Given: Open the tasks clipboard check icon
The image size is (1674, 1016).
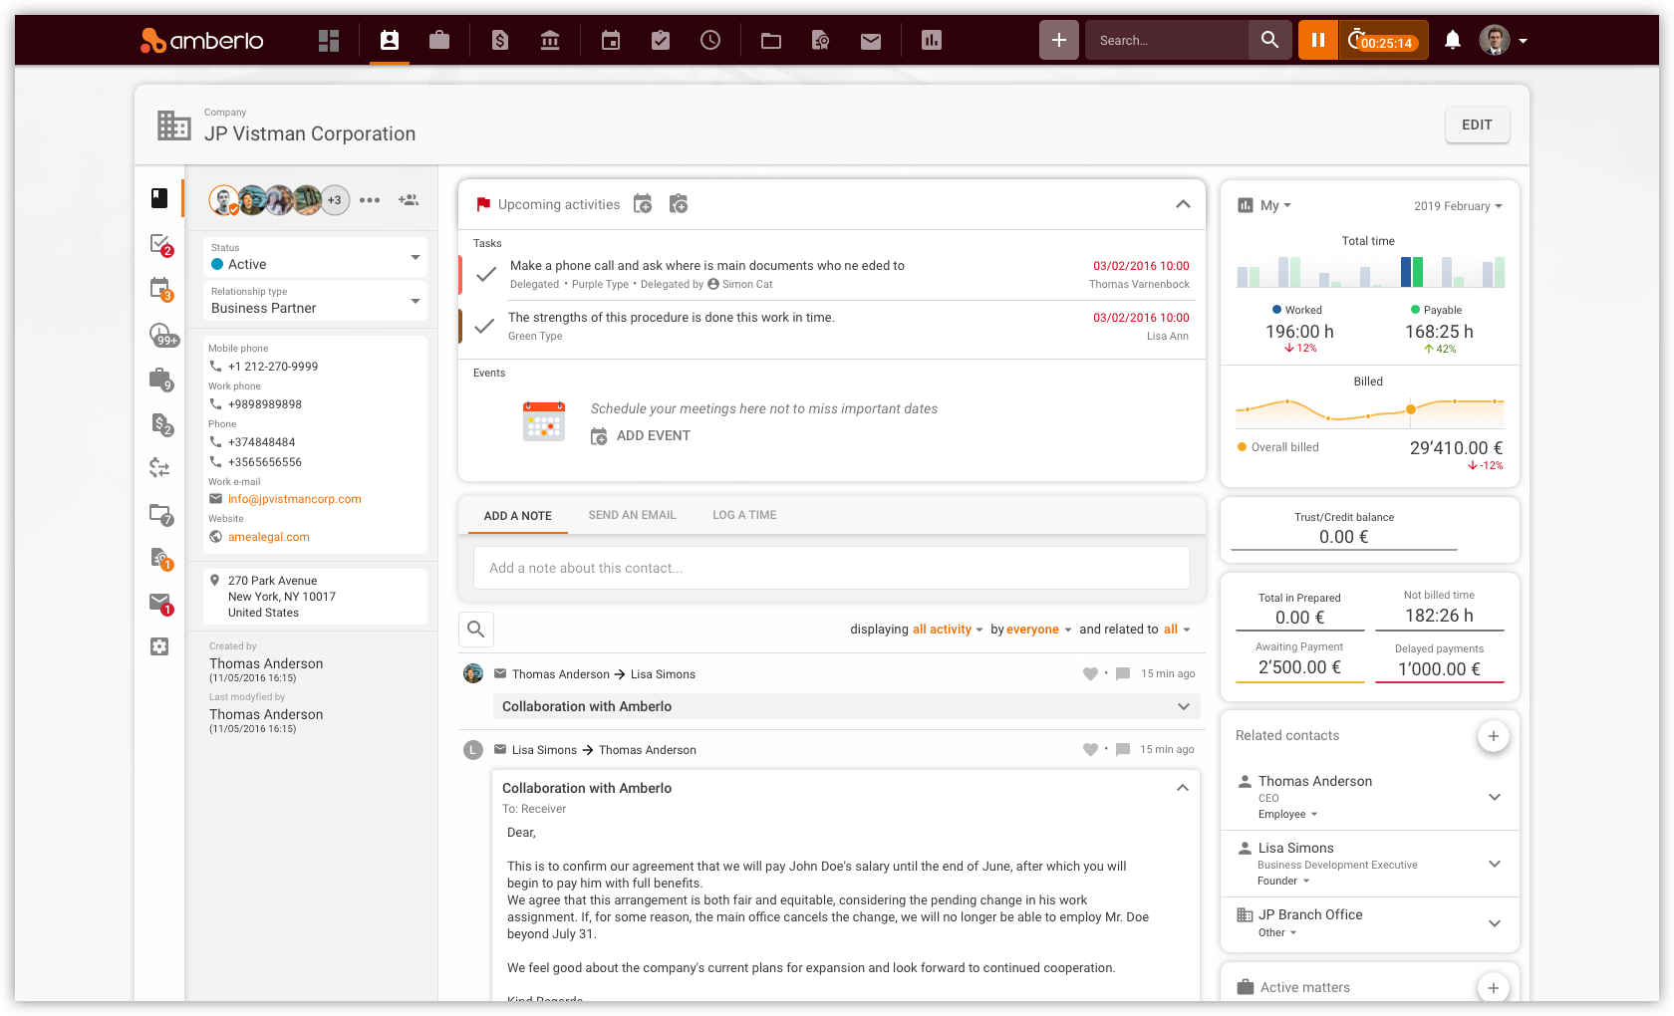Looking at the screenshot, I should click(661, 41).
